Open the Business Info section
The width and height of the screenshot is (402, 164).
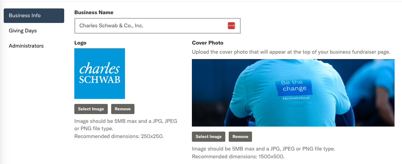coord(34,16)
